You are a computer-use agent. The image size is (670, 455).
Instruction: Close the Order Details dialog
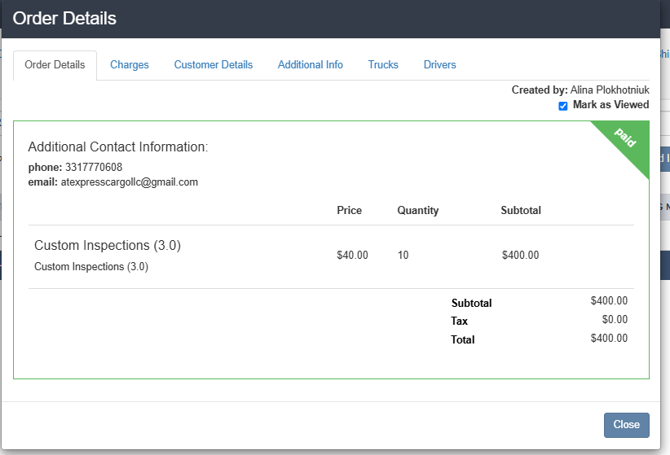pos(627,425)
